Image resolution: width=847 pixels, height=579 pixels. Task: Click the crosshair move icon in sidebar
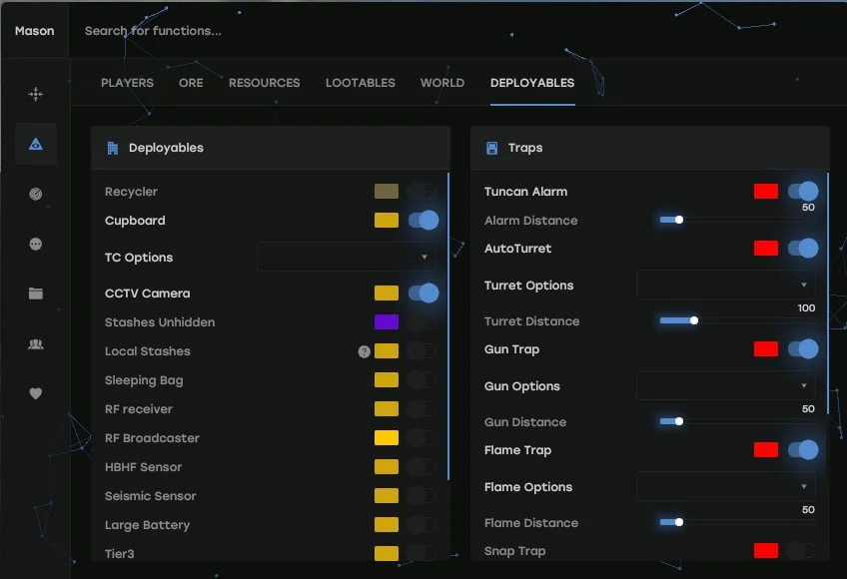tap(36, 94)
